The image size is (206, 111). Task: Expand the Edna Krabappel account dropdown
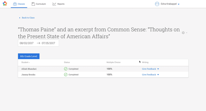178,4
